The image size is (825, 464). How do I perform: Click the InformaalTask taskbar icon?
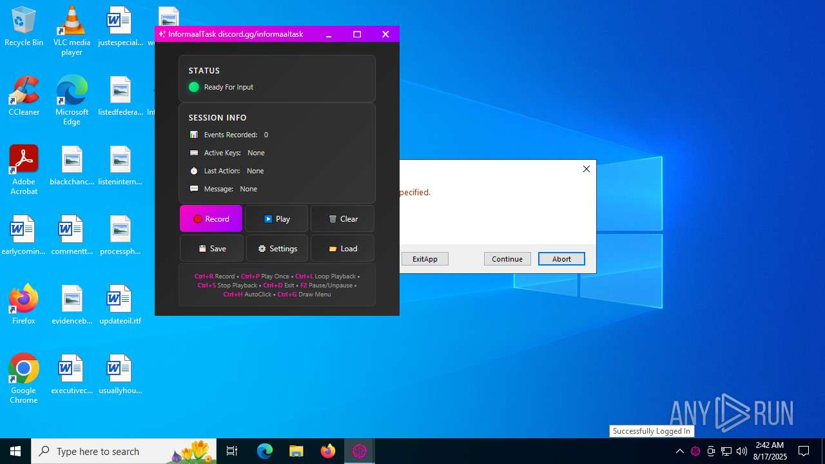pos(360,451)
